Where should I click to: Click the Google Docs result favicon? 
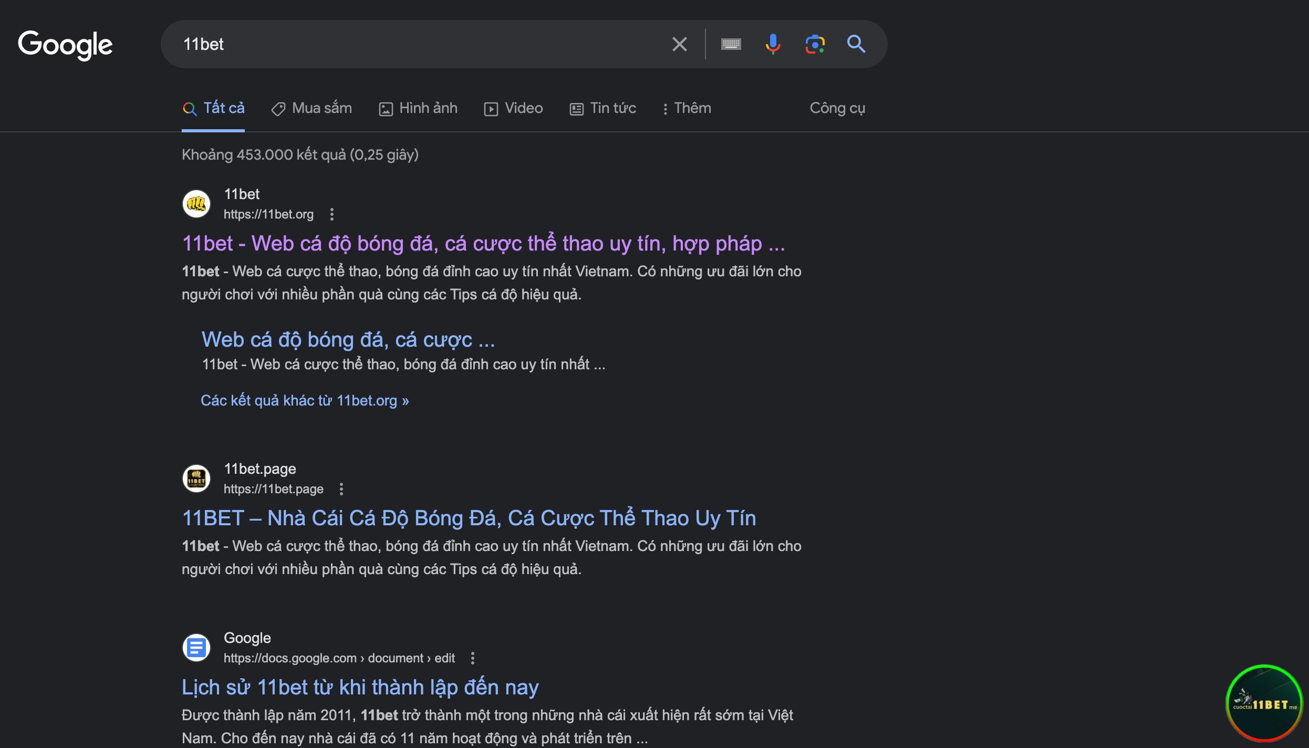(196, 648)
